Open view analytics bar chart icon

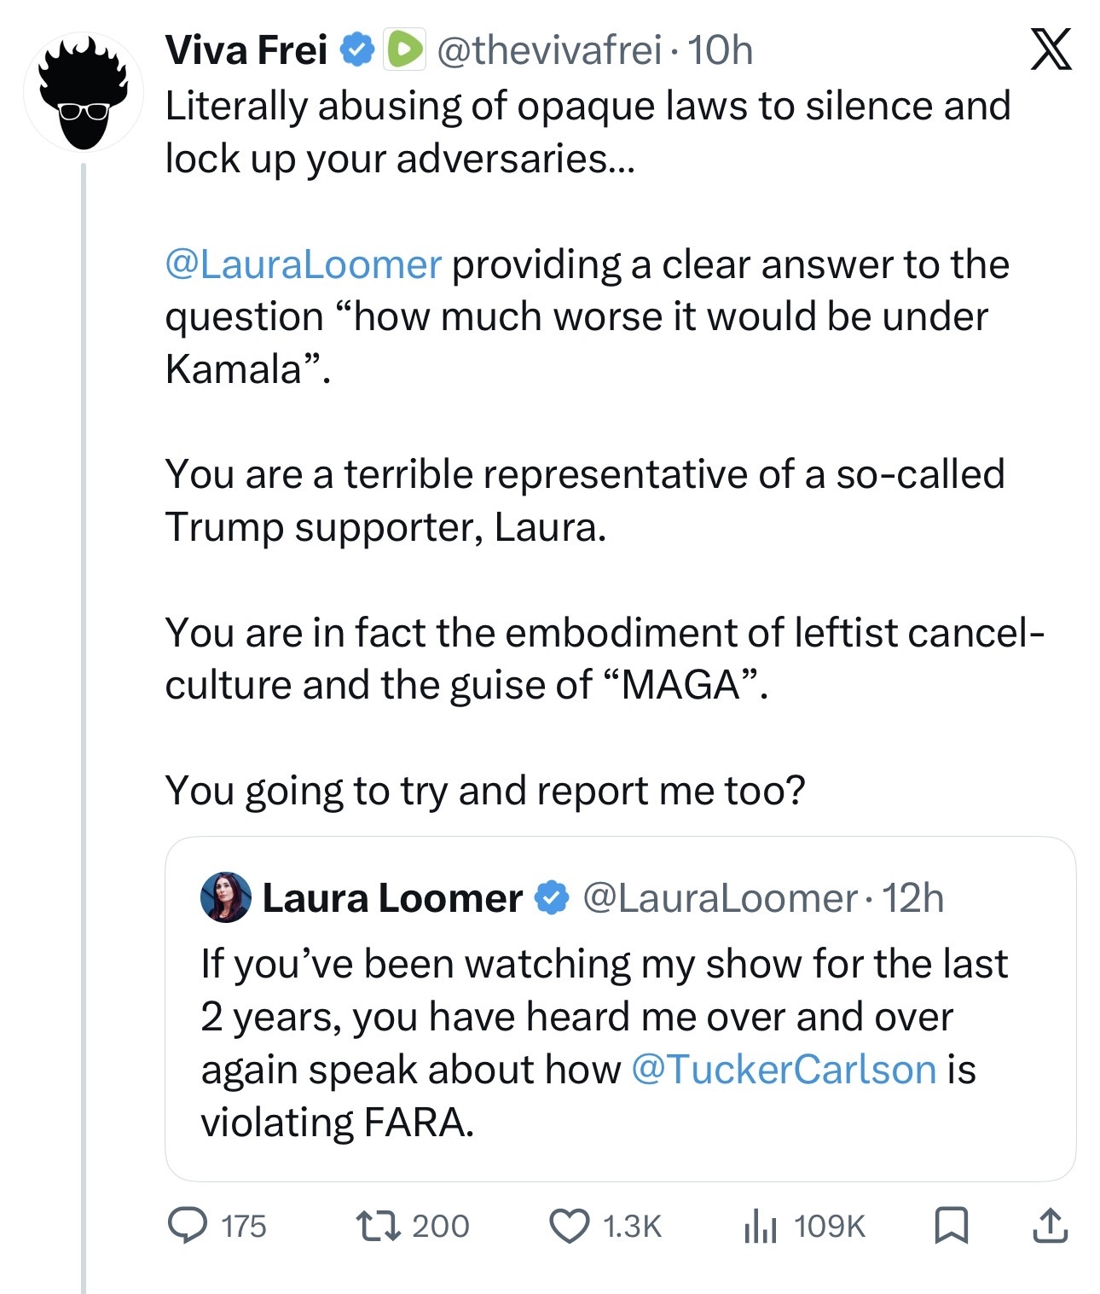point(760,1226)
